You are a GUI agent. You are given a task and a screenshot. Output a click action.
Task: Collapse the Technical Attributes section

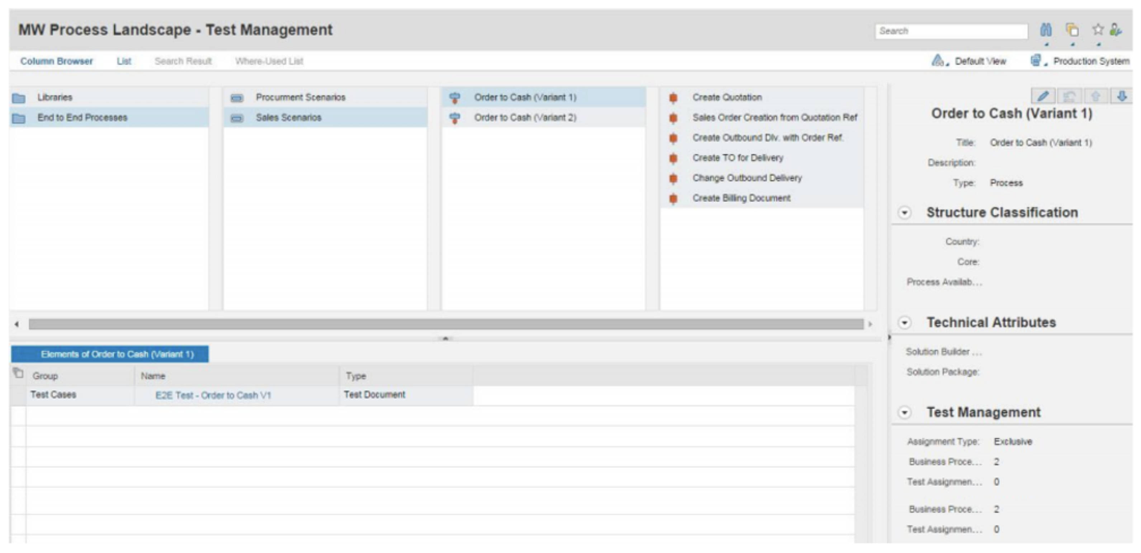click(x=904, y=322)
